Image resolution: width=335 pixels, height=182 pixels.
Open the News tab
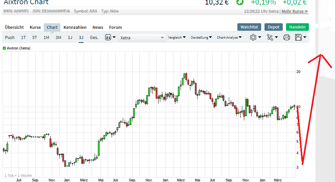tap(98, 27)
